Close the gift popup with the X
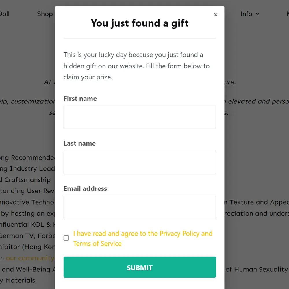 coord(216,15)
